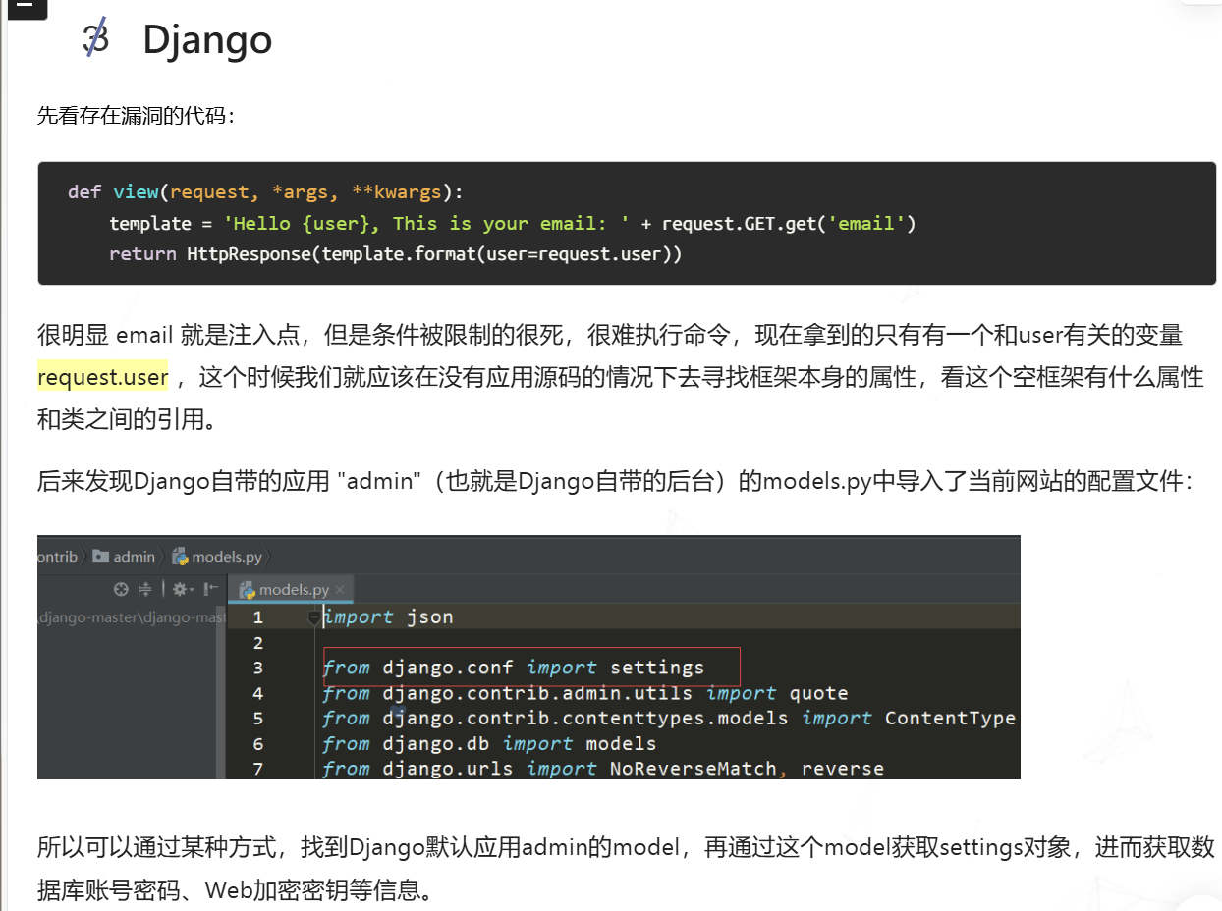Click the locate/scroll-from-source target icon
The width and height of the screenshot is (1222, 911).
tap(121, 589)
